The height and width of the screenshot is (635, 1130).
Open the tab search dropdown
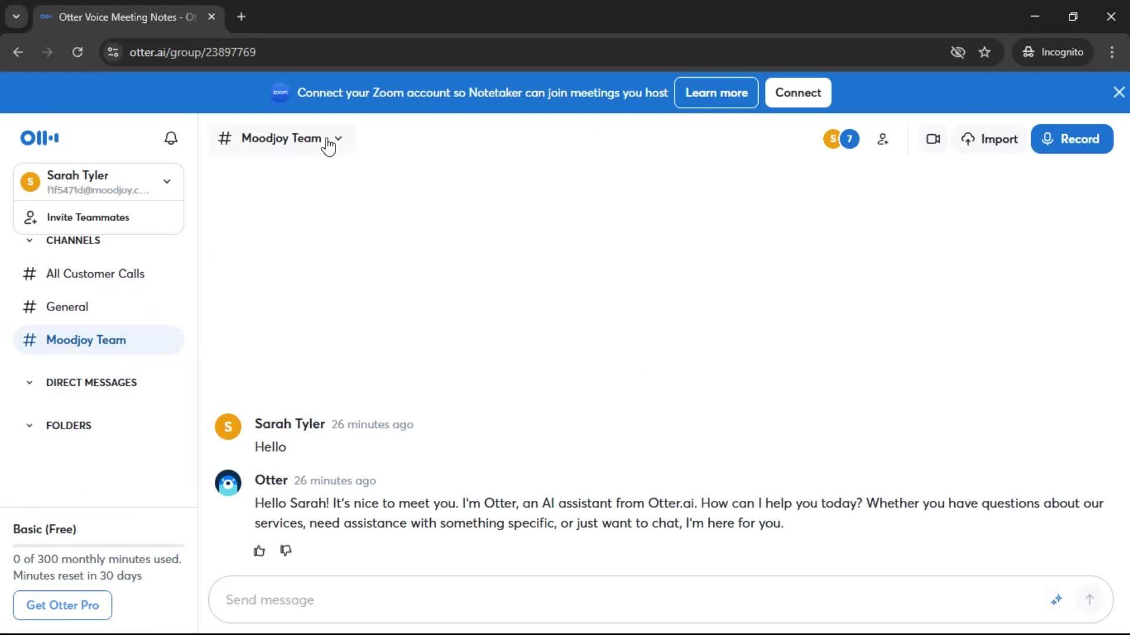(x=16, y=17)
